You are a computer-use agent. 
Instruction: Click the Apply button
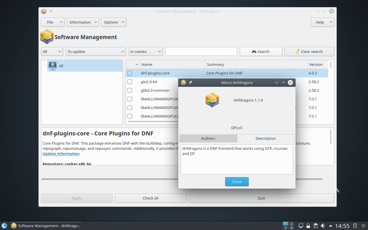(x=76, y=198)
